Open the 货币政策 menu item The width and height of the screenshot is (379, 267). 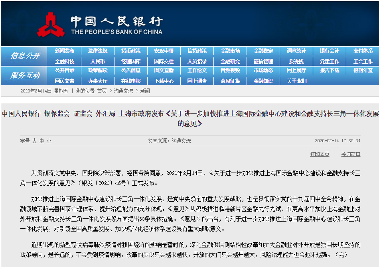(131, 51)
